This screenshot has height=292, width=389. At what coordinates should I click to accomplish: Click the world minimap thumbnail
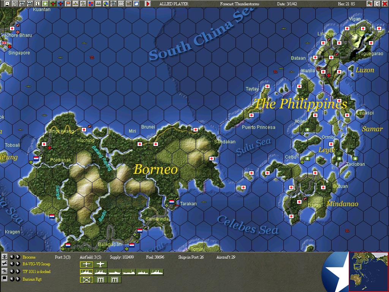pos(368,271)
